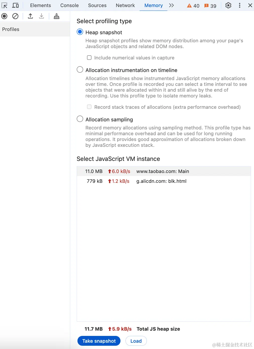The width and height of the screenshot is (254, 349).
Task: Open the three-dot customize menu
Action: coord(239,5)
